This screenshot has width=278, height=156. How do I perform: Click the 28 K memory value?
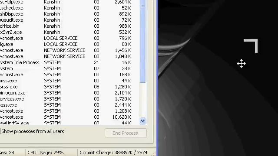click(x=126, y=68)
